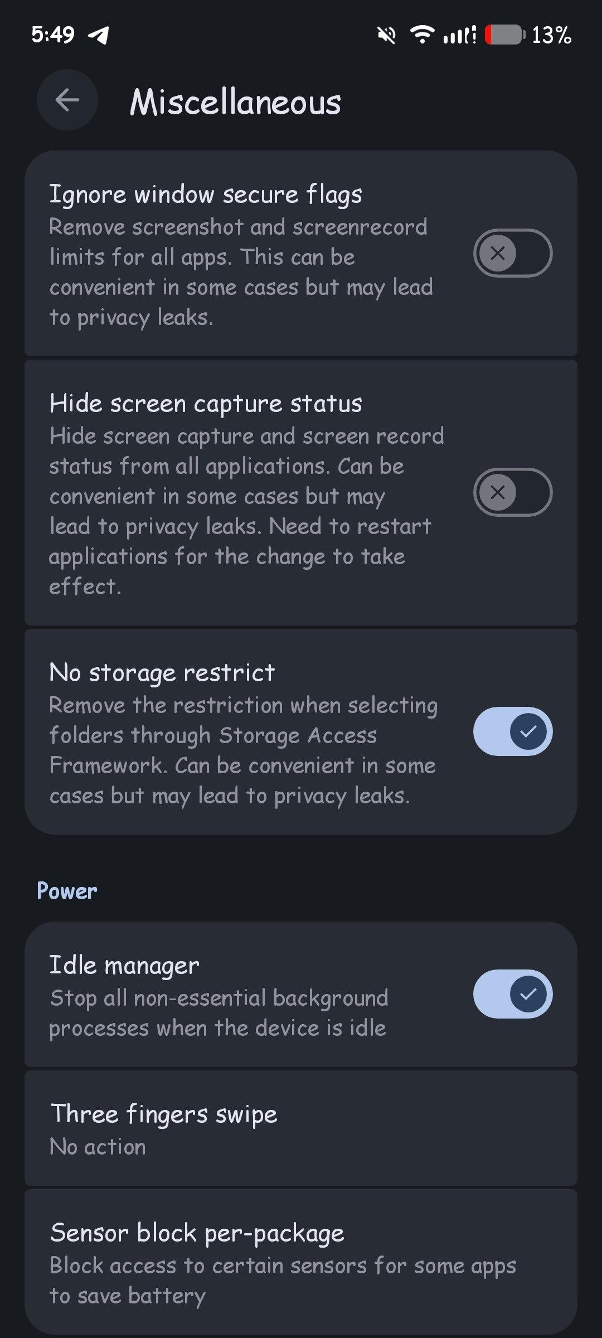Disable the No storage restrict switch
Screen dimensions: 602x1338
512,731
